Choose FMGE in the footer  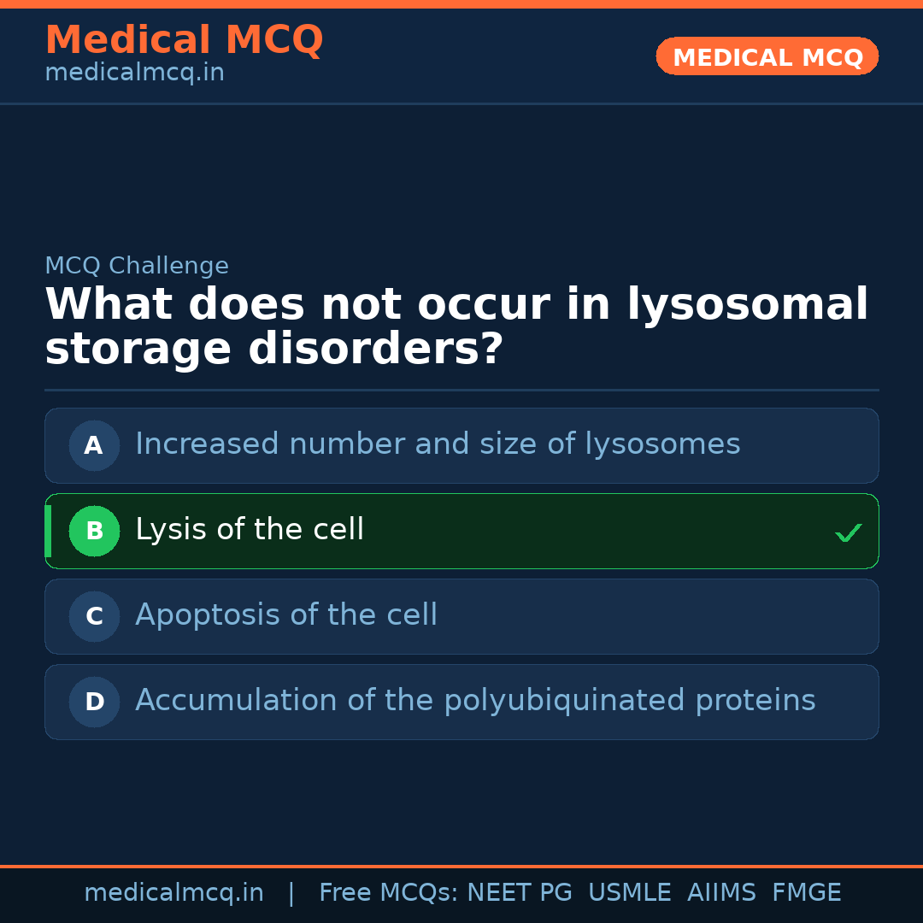point(806,893)
